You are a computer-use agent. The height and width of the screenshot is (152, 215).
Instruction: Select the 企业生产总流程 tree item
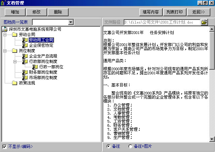[x=43, y=56]
